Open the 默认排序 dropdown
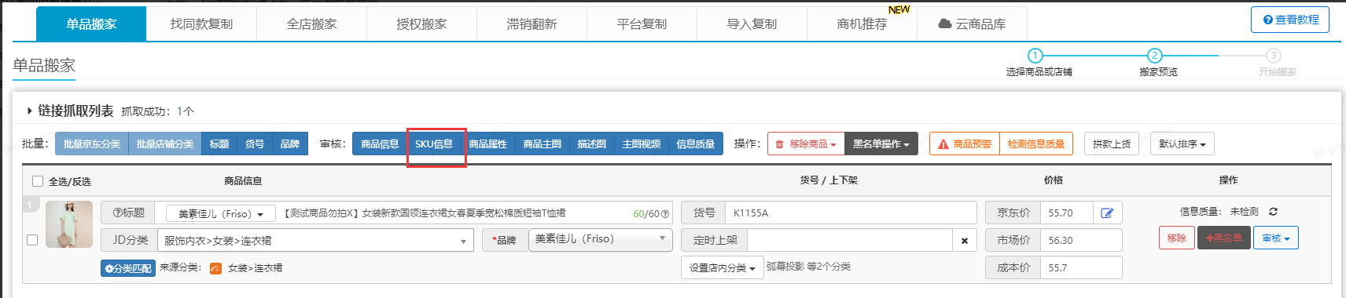 1182,144
